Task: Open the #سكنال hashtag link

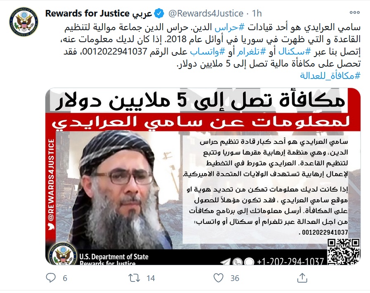Action: coord(294,52)
